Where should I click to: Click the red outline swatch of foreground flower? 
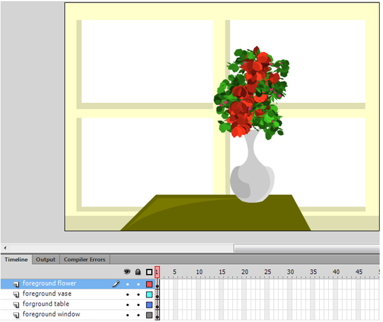pyautogui.click(x=149, y=284)
